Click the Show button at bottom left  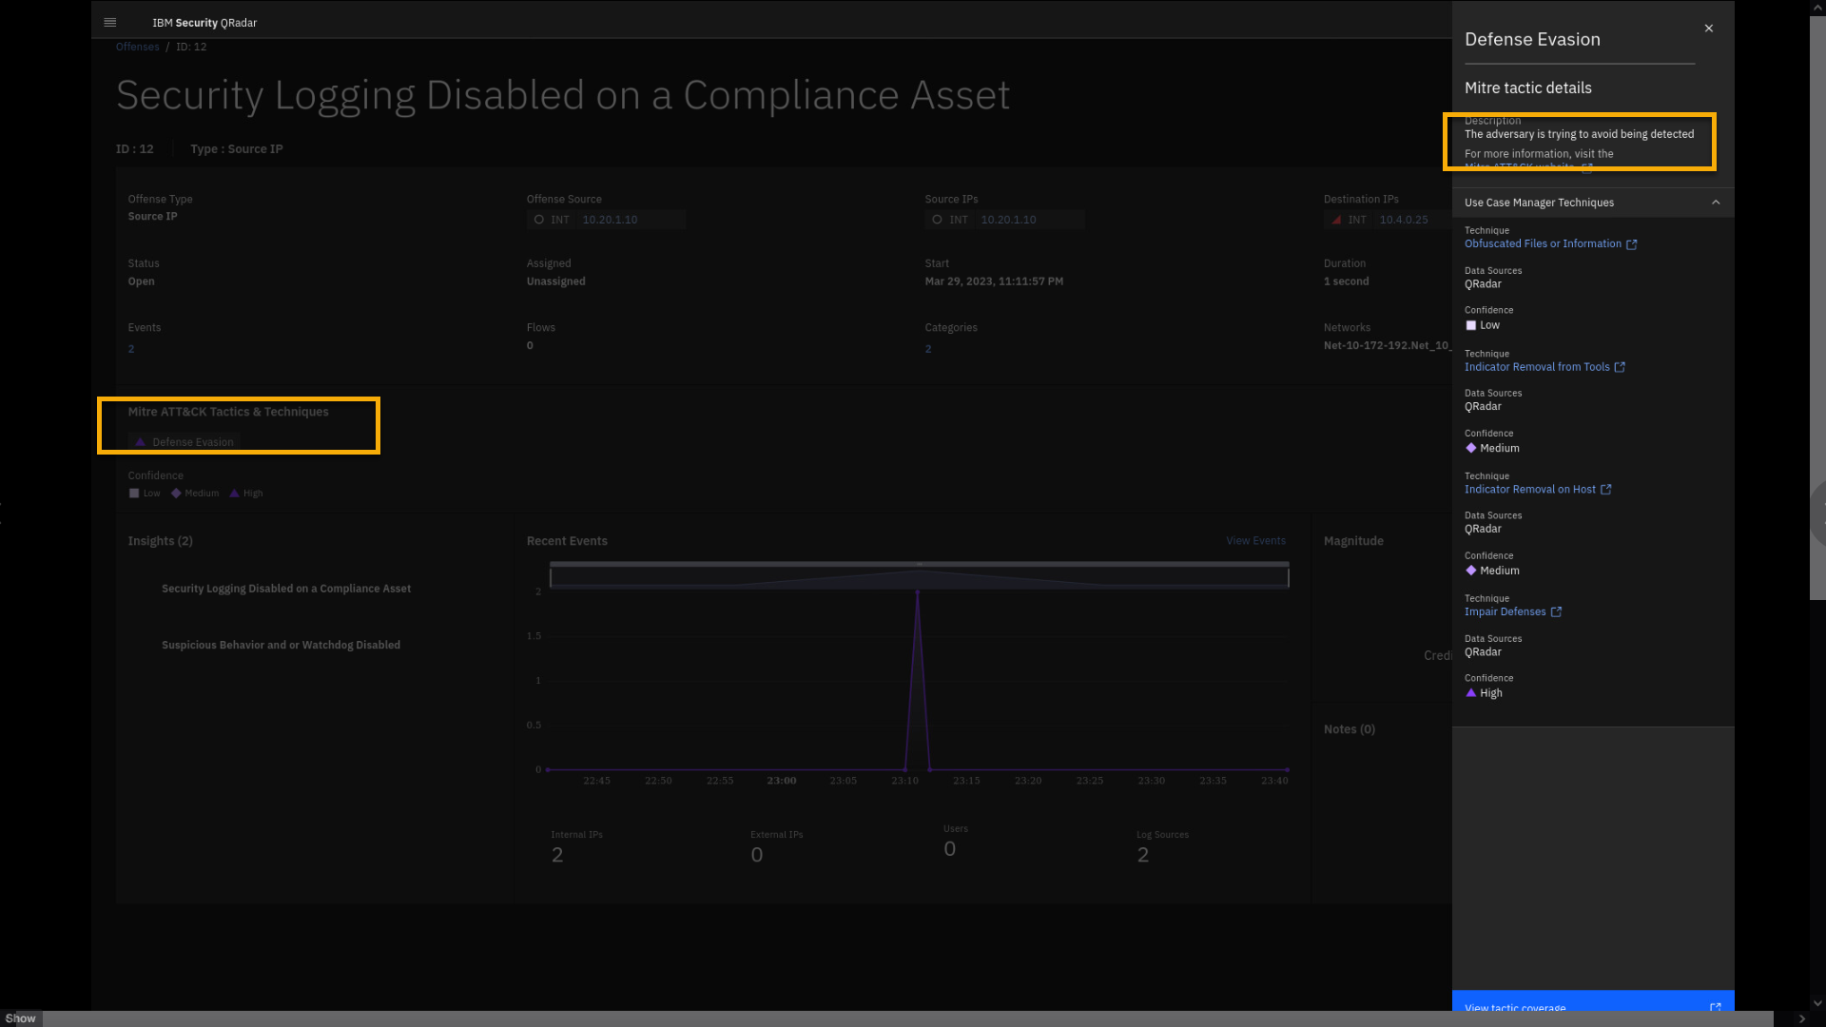coord(20,1018)
